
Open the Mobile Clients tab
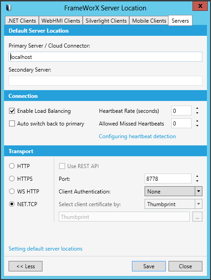149,21
